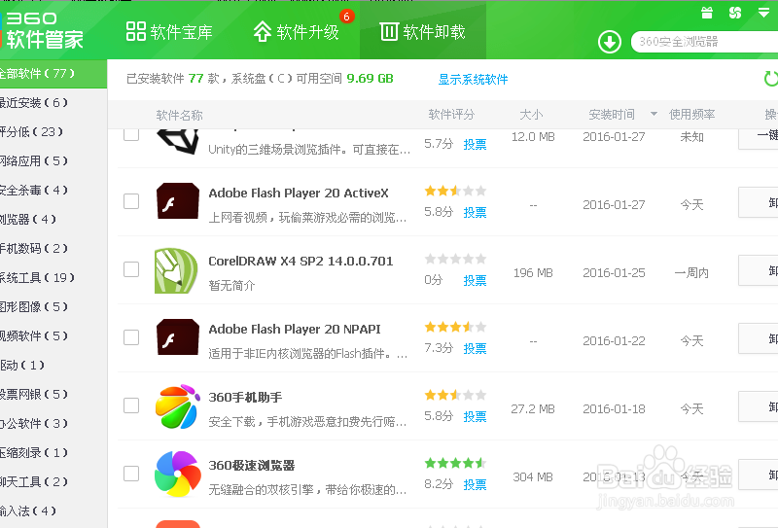This screenshot has height=528, width=778.
Task: Check Adobe Flash Player 20 NPAPI checkbox
Action: 131,337
